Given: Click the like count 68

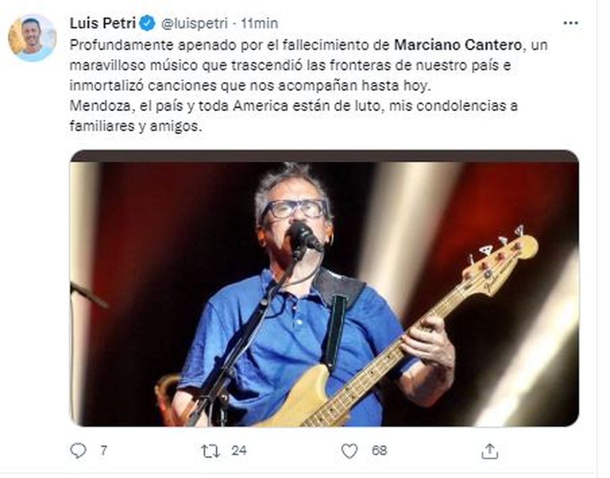Looking at the screenshot, I should click(379, 450).
